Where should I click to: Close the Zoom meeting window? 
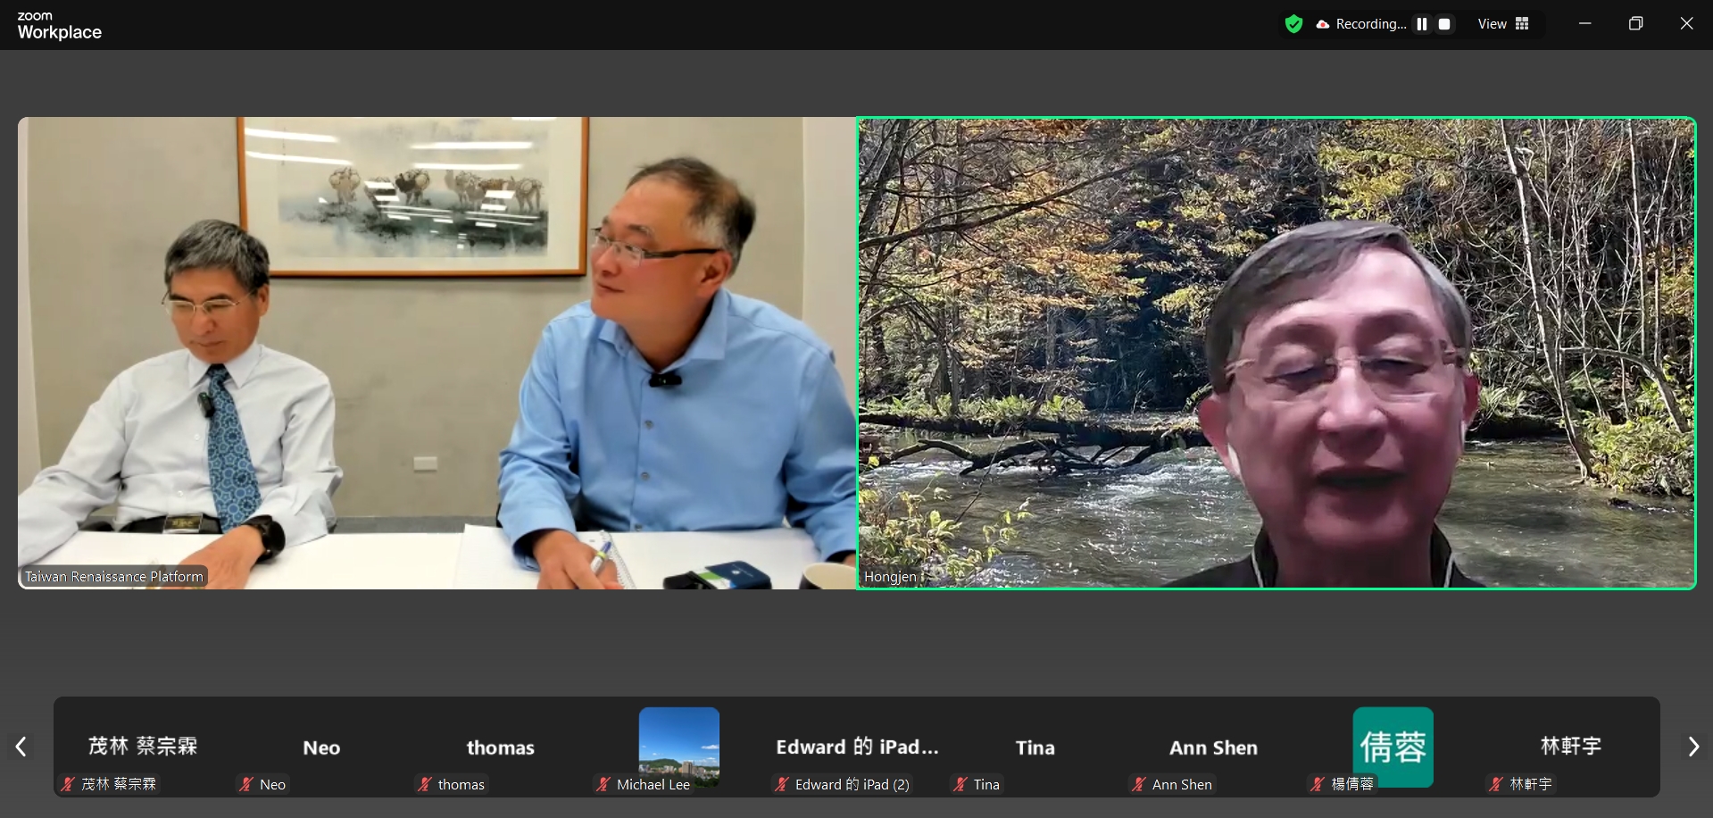pos(1686,24)
